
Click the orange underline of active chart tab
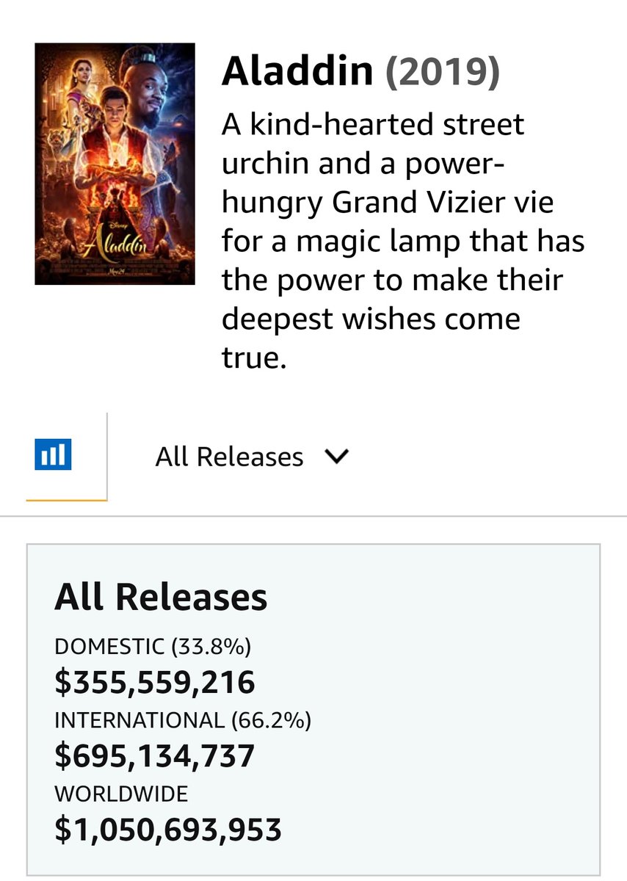(x=67, y=500)
